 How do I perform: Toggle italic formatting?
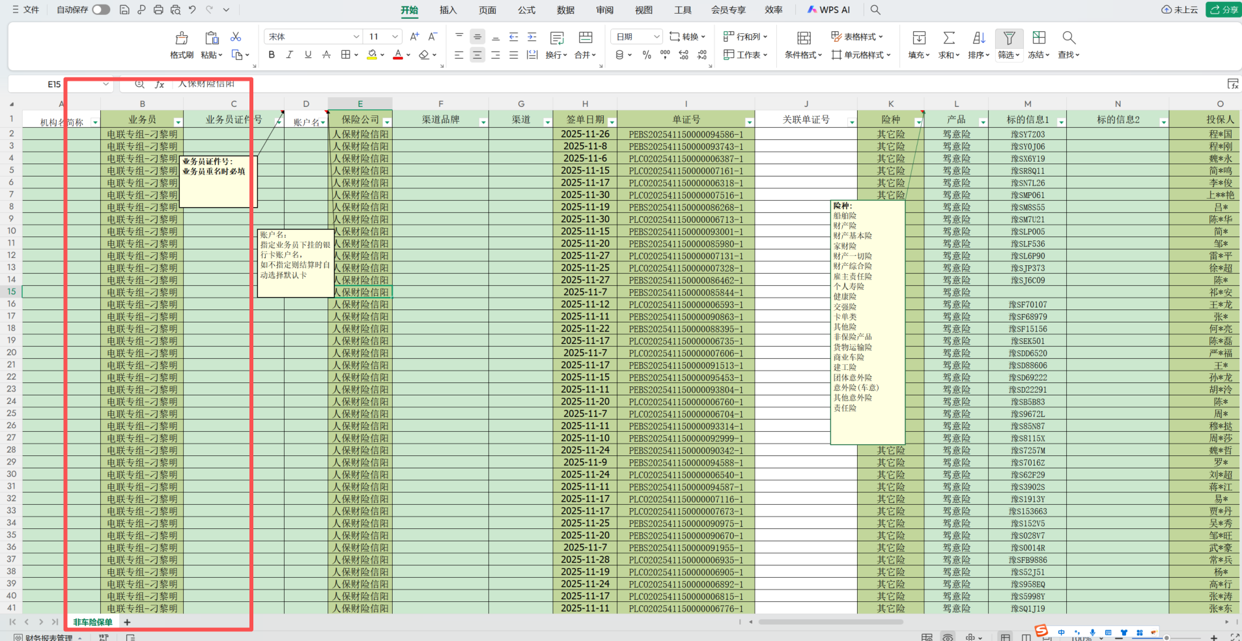coord(290,55)
